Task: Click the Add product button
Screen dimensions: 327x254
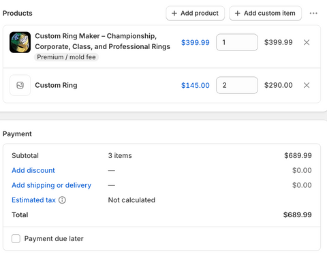Action: 196,14
